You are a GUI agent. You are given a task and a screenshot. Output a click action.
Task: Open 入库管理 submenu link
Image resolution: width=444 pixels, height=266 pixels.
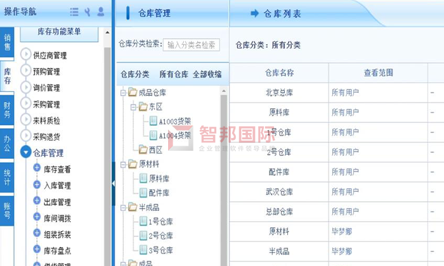(57, 186)
